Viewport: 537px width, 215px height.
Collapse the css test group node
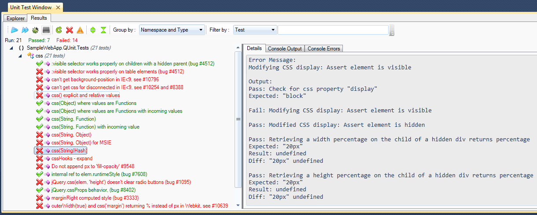[x=20, y=56]
